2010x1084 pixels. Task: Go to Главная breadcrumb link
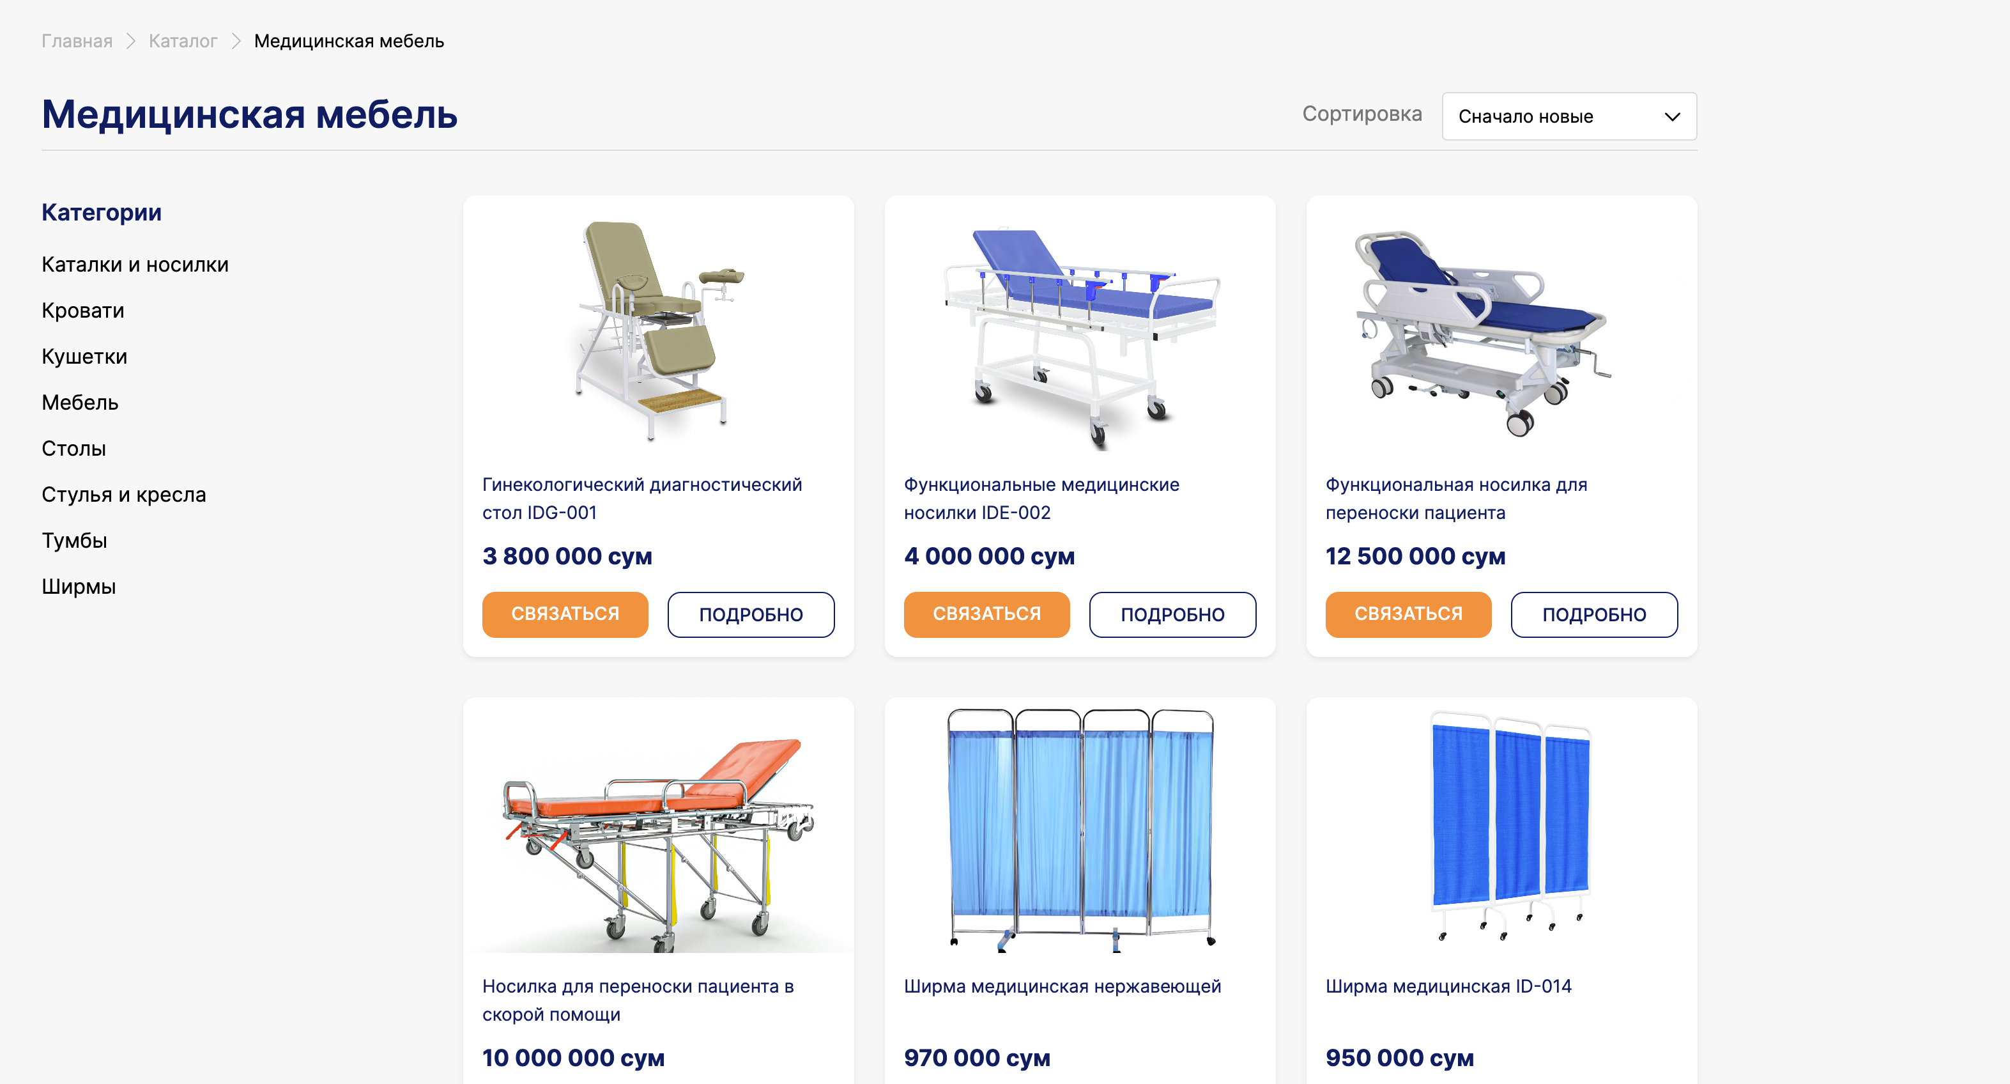(77, 40)
